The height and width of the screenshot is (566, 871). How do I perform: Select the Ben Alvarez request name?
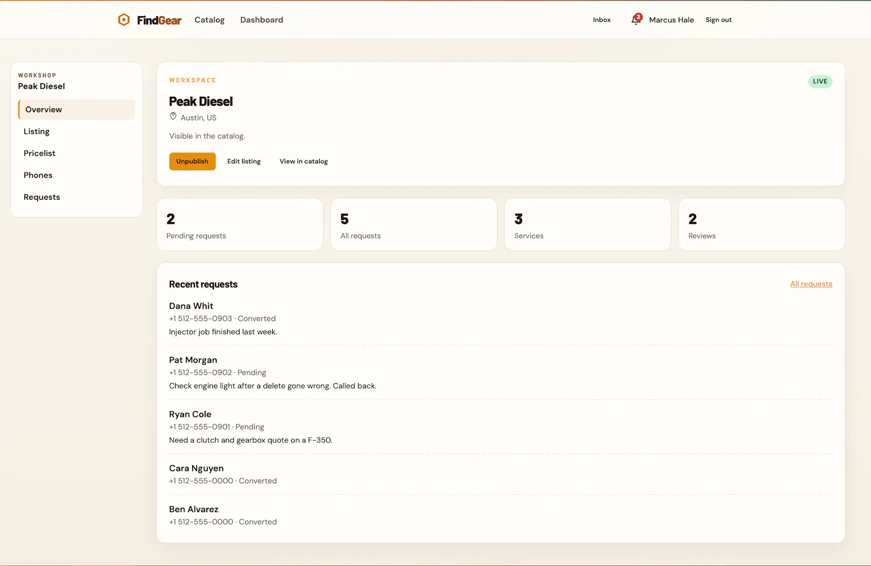pos(194,509)
